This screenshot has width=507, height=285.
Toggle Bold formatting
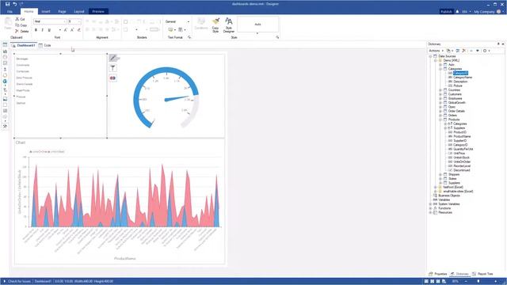[x=36, y=30]
